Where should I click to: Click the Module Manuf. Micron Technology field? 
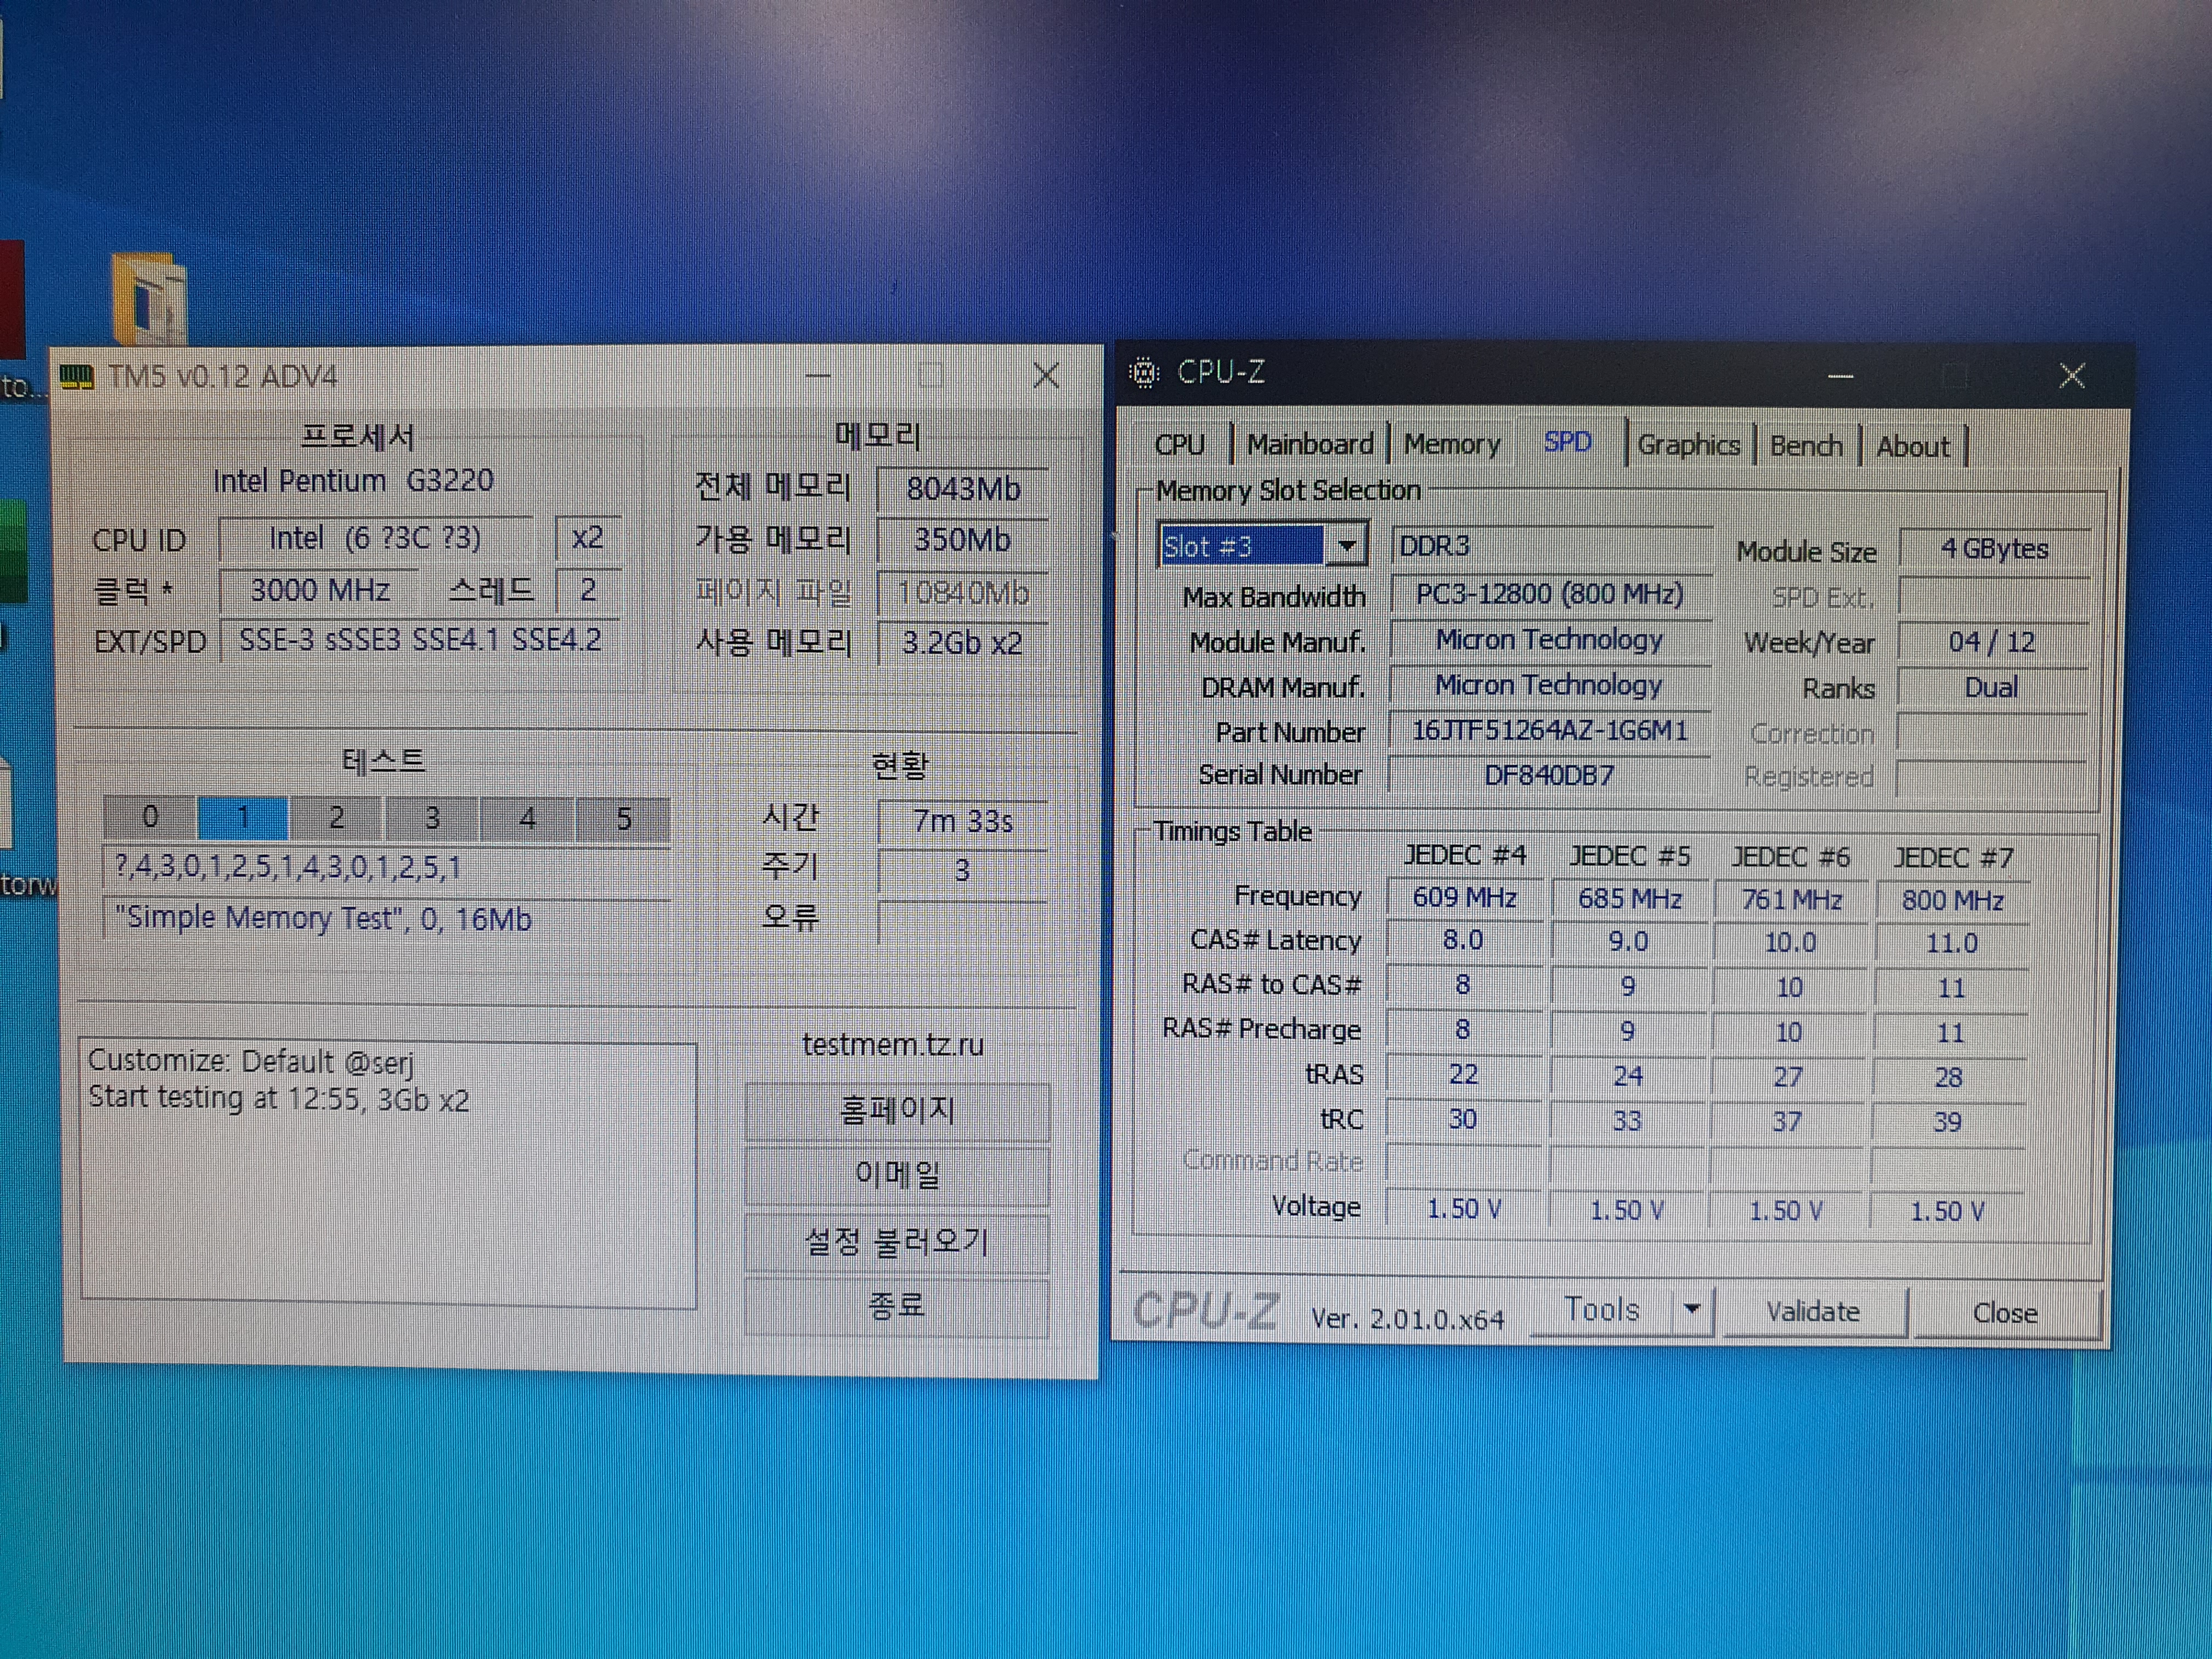point(1551,640)
